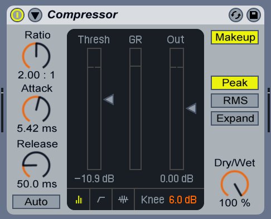
Task: Select Peak detection mode
Action: [235, 83]
